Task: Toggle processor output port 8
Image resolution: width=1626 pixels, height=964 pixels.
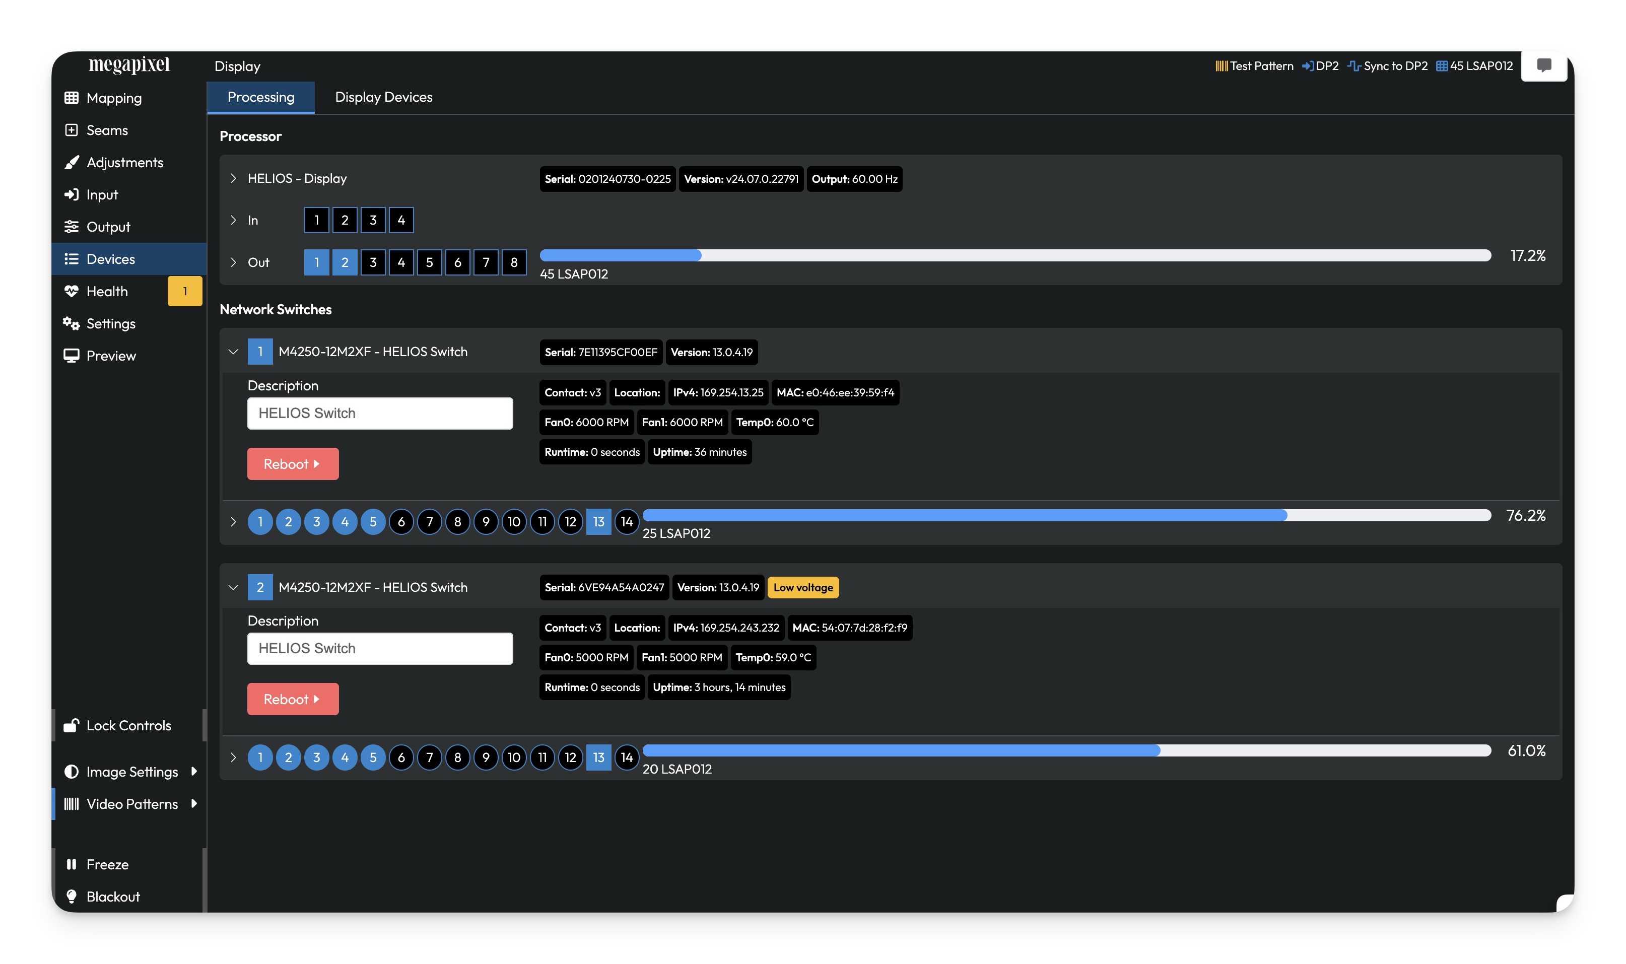Action: tap(514, 262)
